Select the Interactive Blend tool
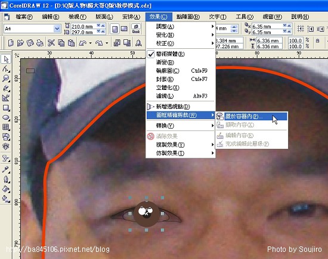Screen dimensions: 328x259 [x=6, y=158]
